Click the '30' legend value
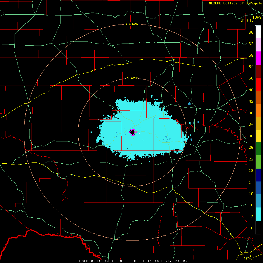 pos(251,136)
